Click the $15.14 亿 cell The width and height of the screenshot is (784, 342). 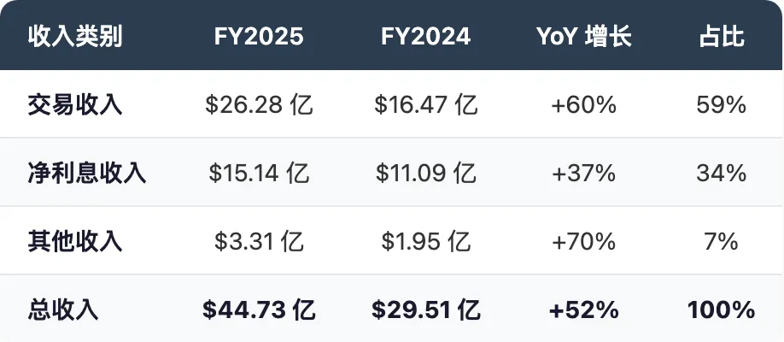pos(259,173)
